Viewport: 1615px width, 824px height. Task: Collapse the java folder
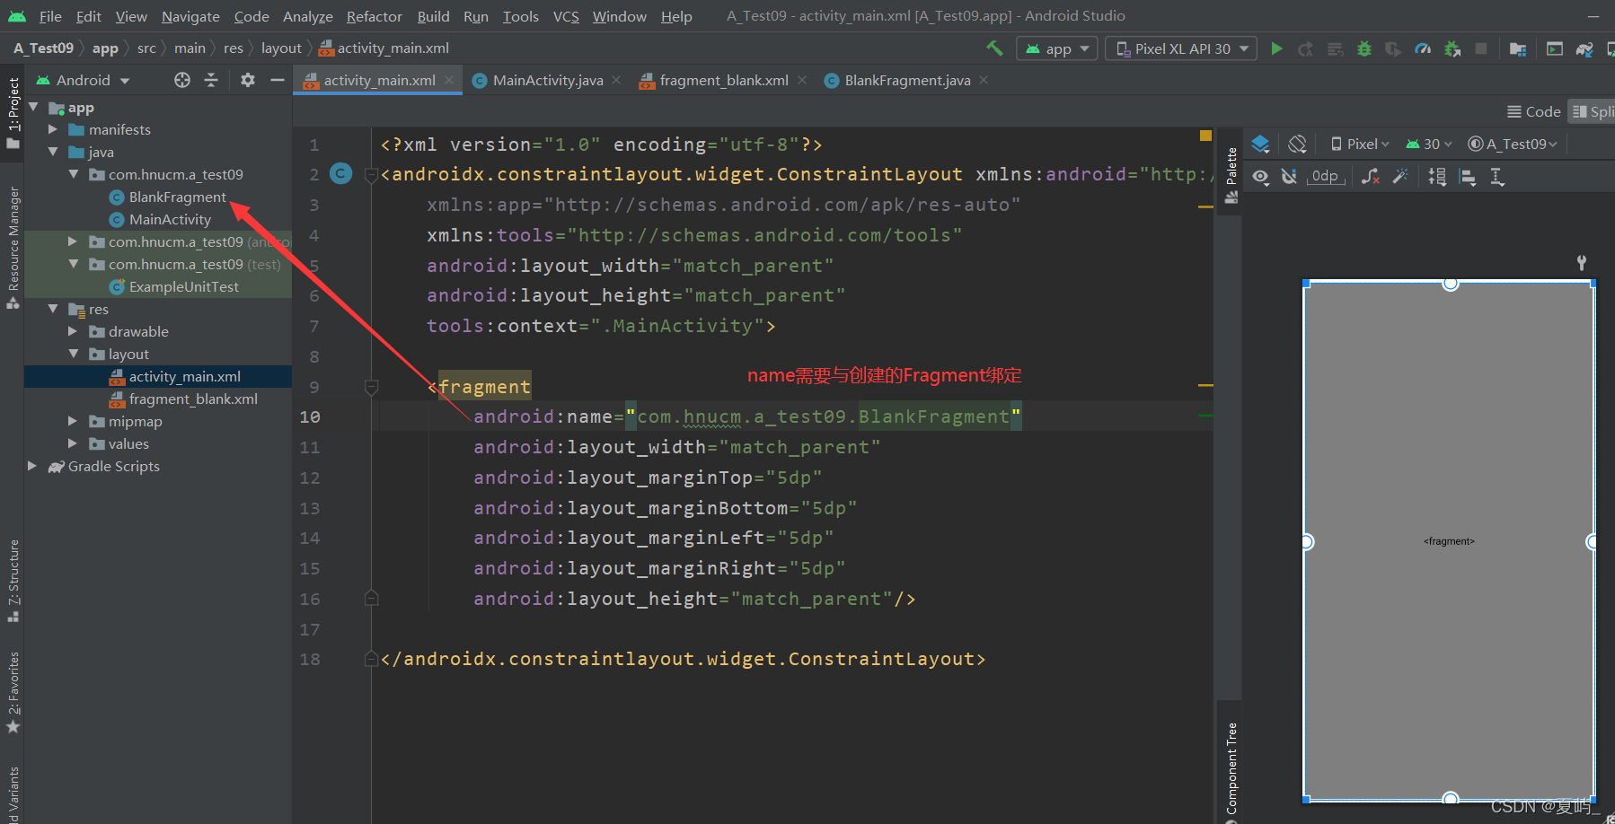(x=53, y=152)
